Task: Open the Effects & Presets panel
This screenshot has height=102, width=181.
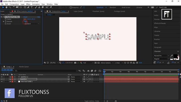Action: tap(160, 23)
